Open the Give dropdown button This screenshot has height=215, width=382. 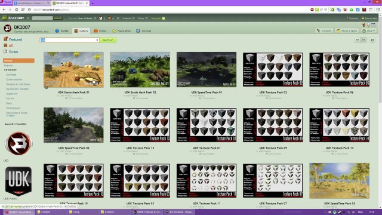coord(369,30)
